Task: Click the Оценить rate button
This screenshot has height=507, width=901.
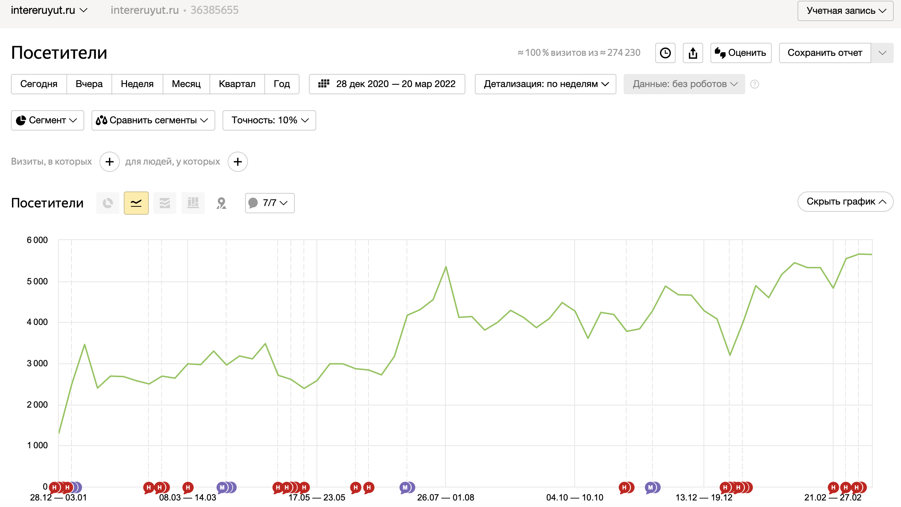Action: (741, 53)
